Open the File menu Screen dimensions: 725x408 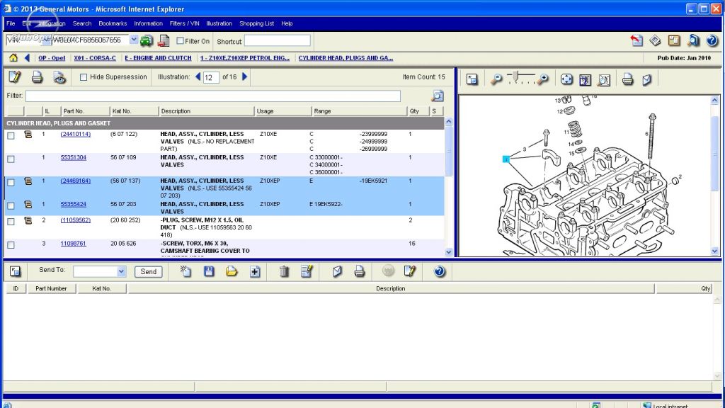[x=11, y=23]
